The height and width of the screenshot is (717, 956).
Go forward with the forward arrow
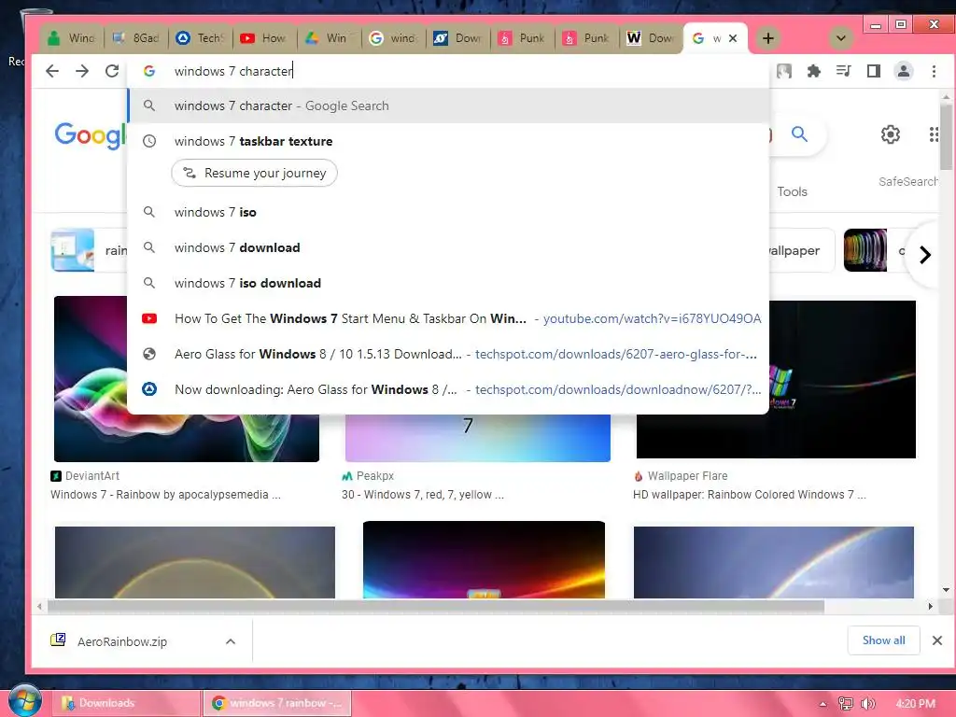[x=82, y=71]
